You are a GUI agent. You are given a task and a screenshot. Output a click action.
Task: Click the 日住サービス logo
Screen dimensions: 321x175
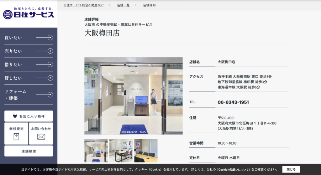(29, 13)
